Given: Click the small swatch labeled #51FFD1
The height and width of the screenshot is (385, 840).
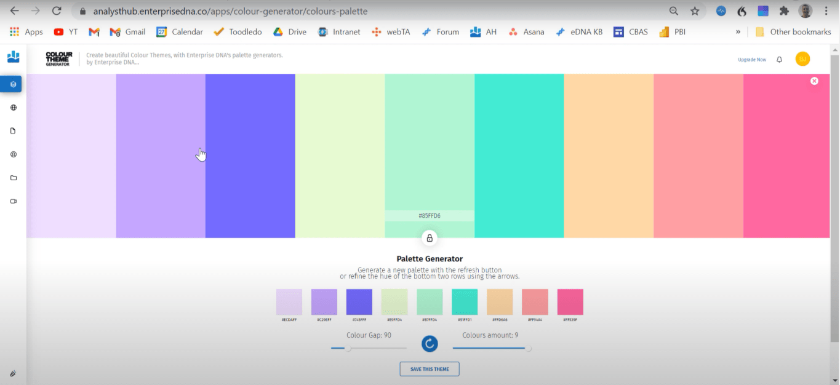Looking at the screenshot, I should click(465, 302).
